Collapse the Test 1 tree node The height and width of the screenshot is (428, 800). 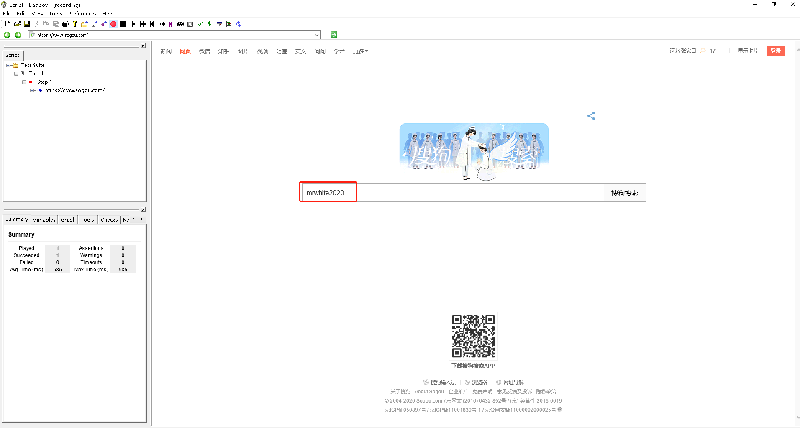pyautogui.click(x=16, y=74)
